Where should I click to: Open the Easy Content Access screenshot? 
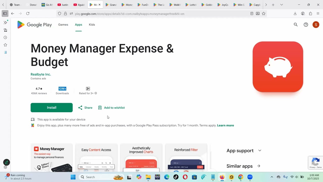click(x=96, y=158)
